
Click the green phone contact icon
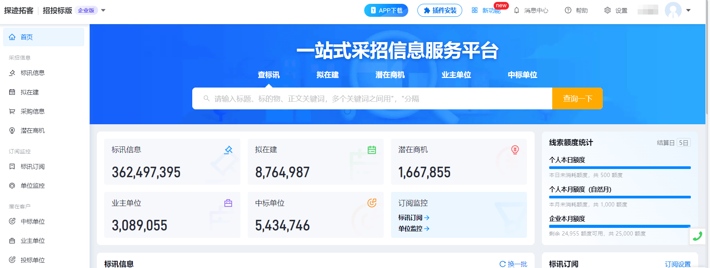tap(697, 236)
